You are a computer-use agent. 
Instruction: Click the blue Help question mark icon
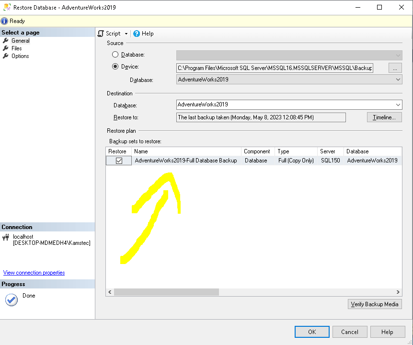[x=137, y=34]
